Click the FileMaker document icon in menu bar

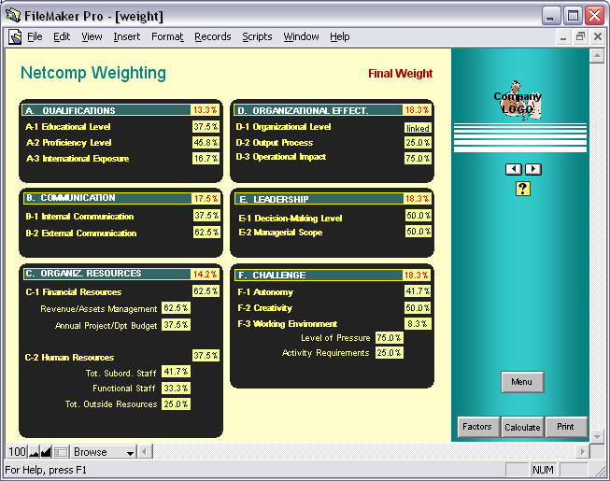15,37
